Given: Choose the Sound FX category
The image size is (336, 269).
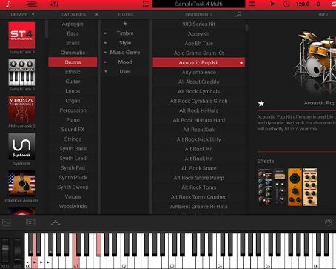Looking at the screenshot, I should (73, 130).
